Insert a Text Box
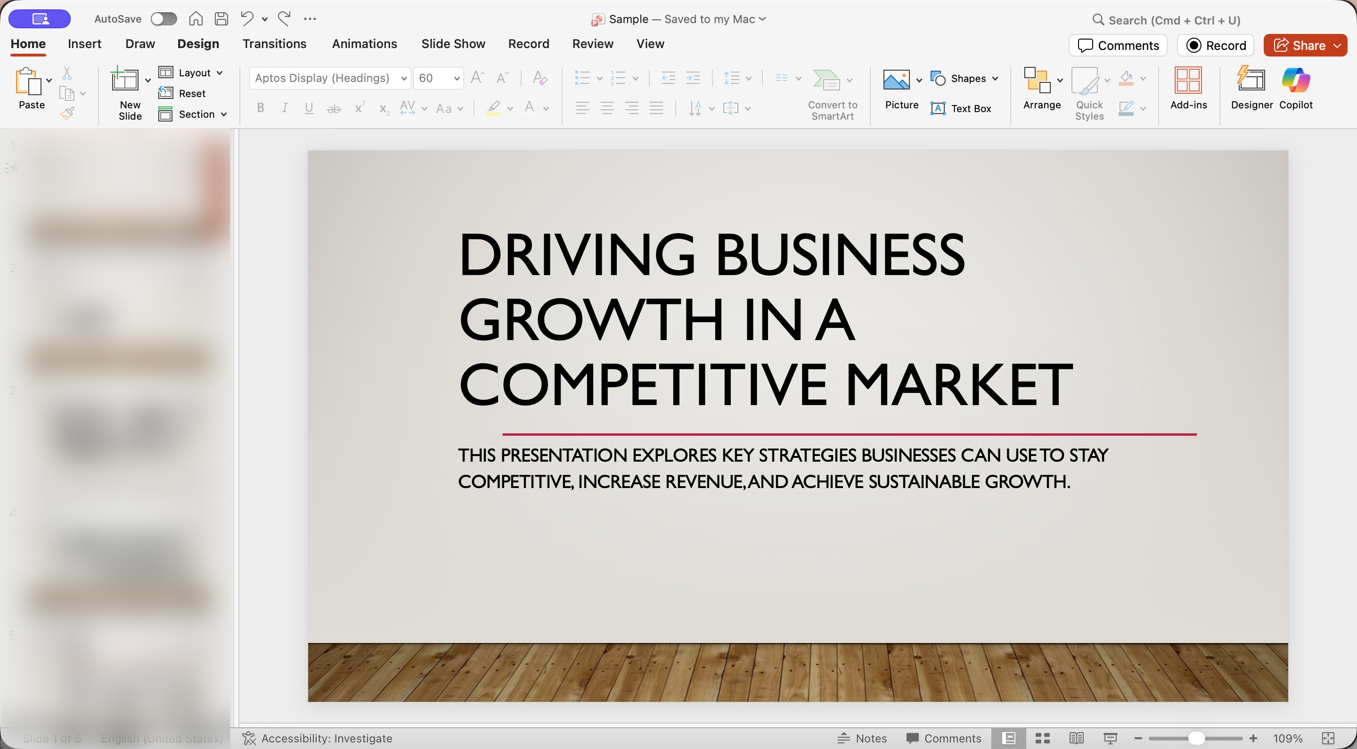Screen dimensions: 1357x749 961,108
